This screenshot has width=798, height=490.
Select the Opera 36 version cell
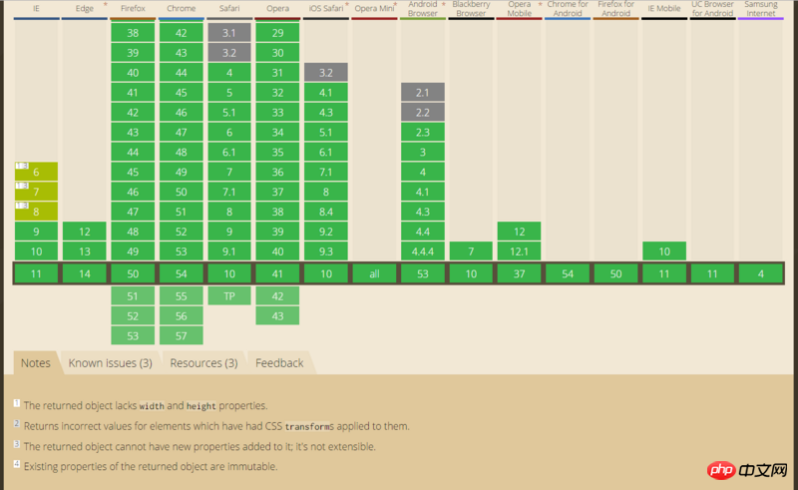(278, 172)
